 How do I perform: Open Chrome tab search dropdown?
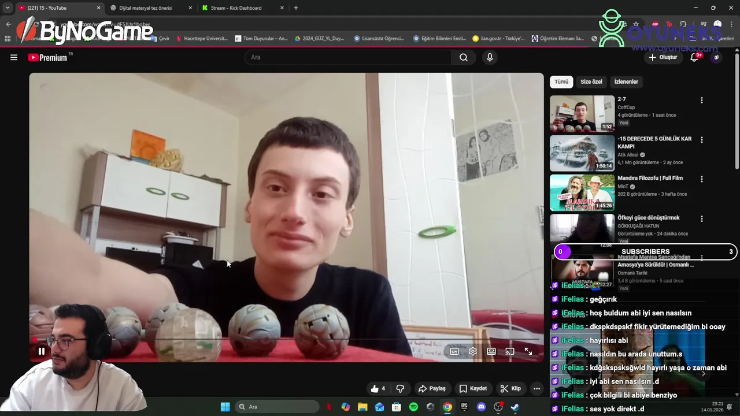8,8
